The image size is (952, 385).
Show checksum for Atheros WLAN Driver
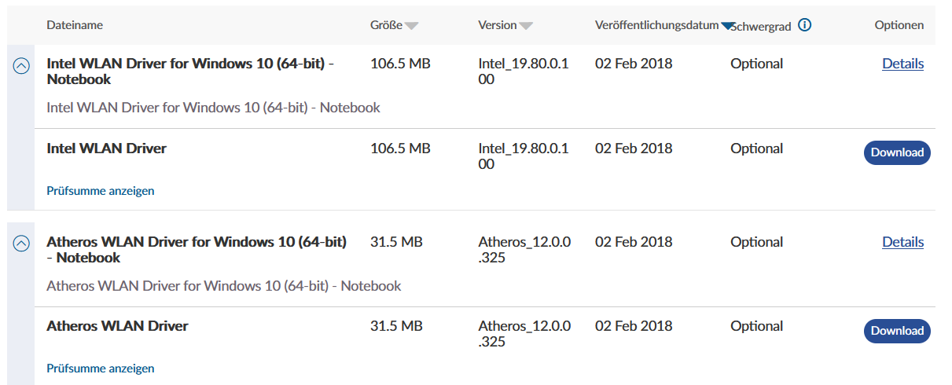[101, 368]
